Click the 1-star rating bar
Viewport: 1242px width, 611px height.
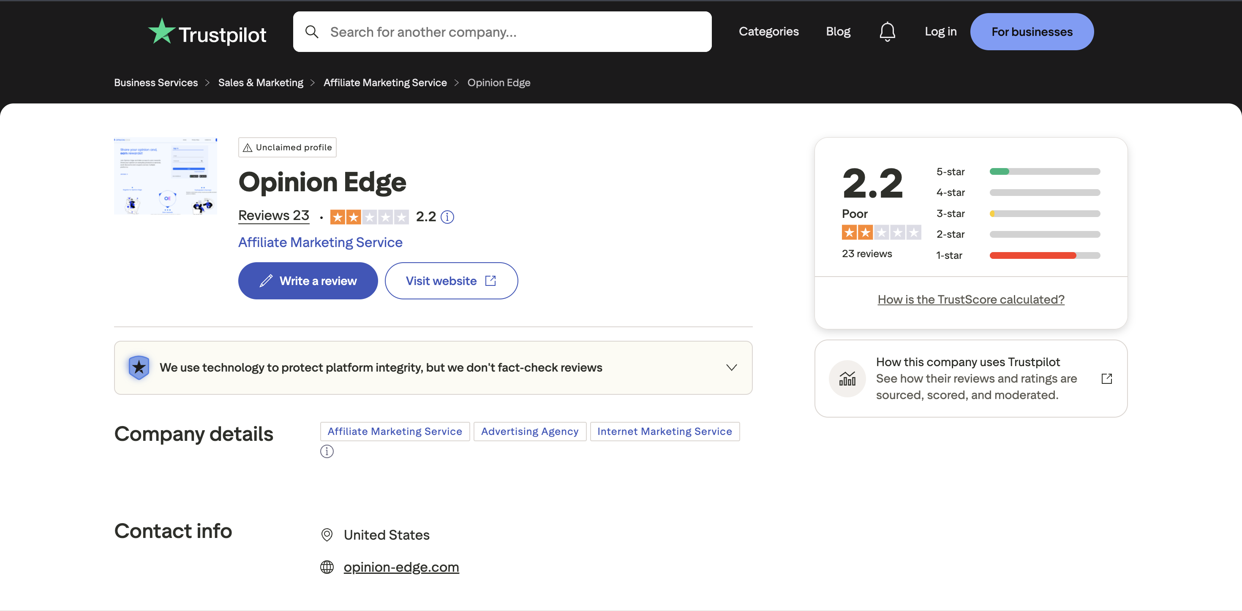click(1044, 255)
